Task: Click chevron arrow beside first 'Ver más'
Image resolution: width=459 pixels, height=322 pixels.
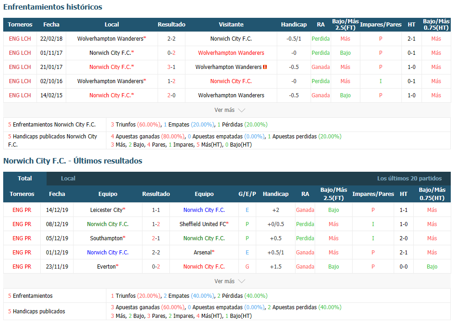Action: (x=242, y=111)
